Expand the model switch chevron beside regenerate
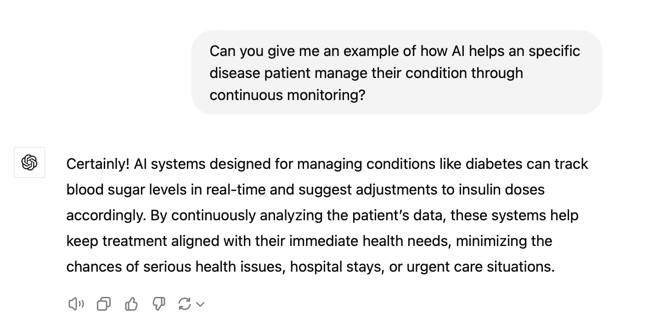 (x=200, y=304)
